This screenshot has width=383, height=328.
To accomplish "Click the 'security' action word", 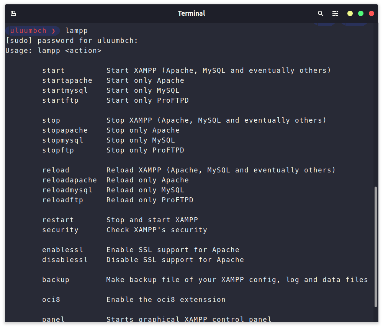I will [61, 230].
